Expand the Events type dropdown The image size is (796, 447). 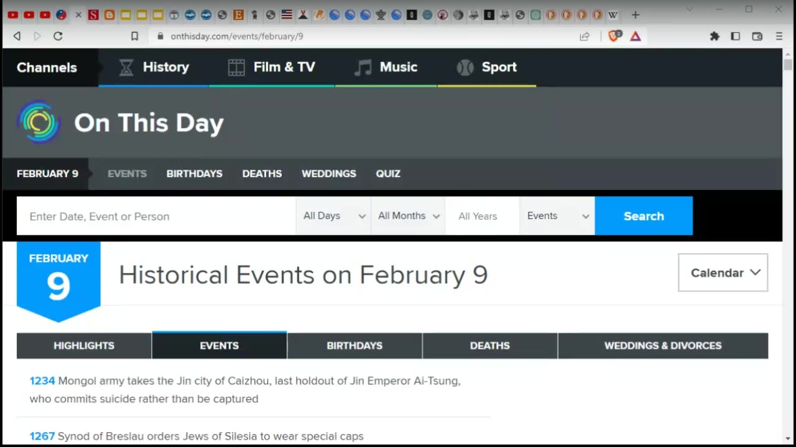[557, 216]
